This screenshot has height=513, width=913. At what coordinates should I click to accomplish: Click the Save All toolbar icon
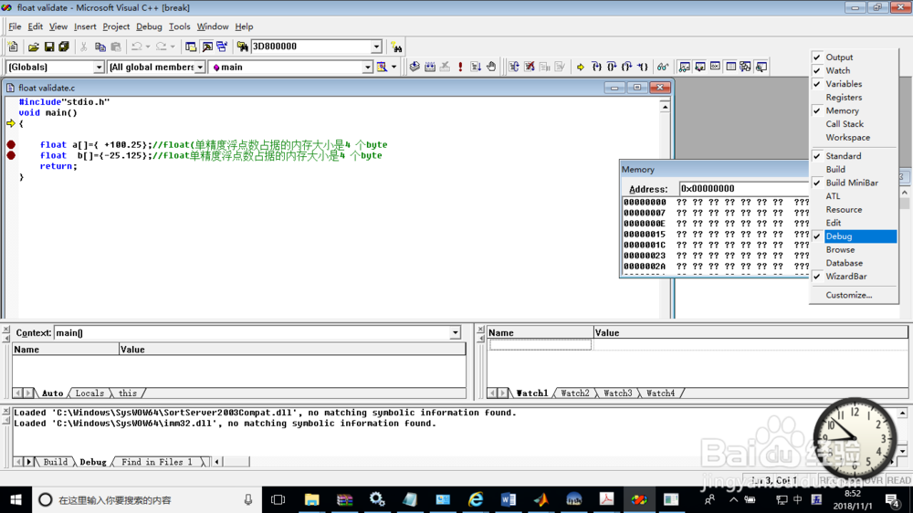coord(65,47)
